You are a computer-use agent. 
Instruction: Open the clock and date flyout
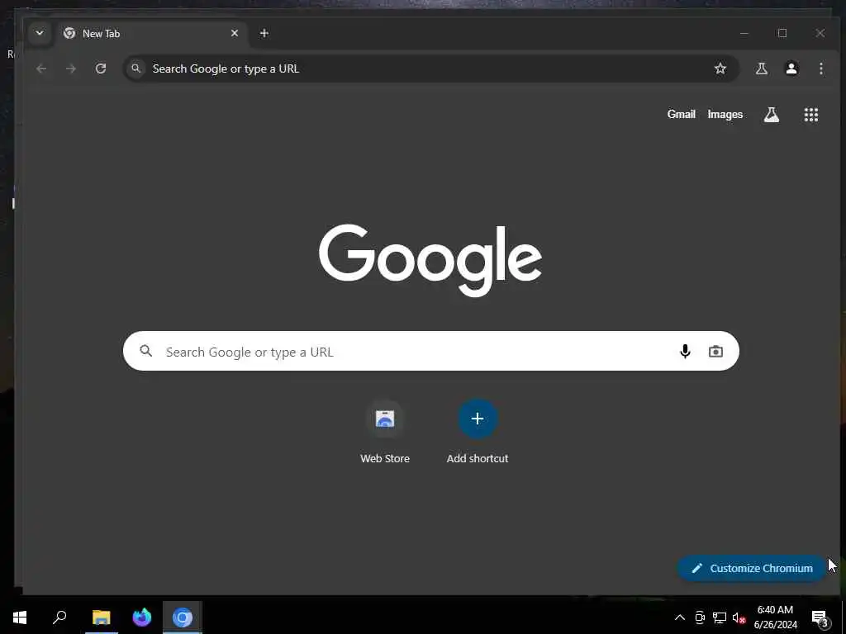tap(775, 617)
